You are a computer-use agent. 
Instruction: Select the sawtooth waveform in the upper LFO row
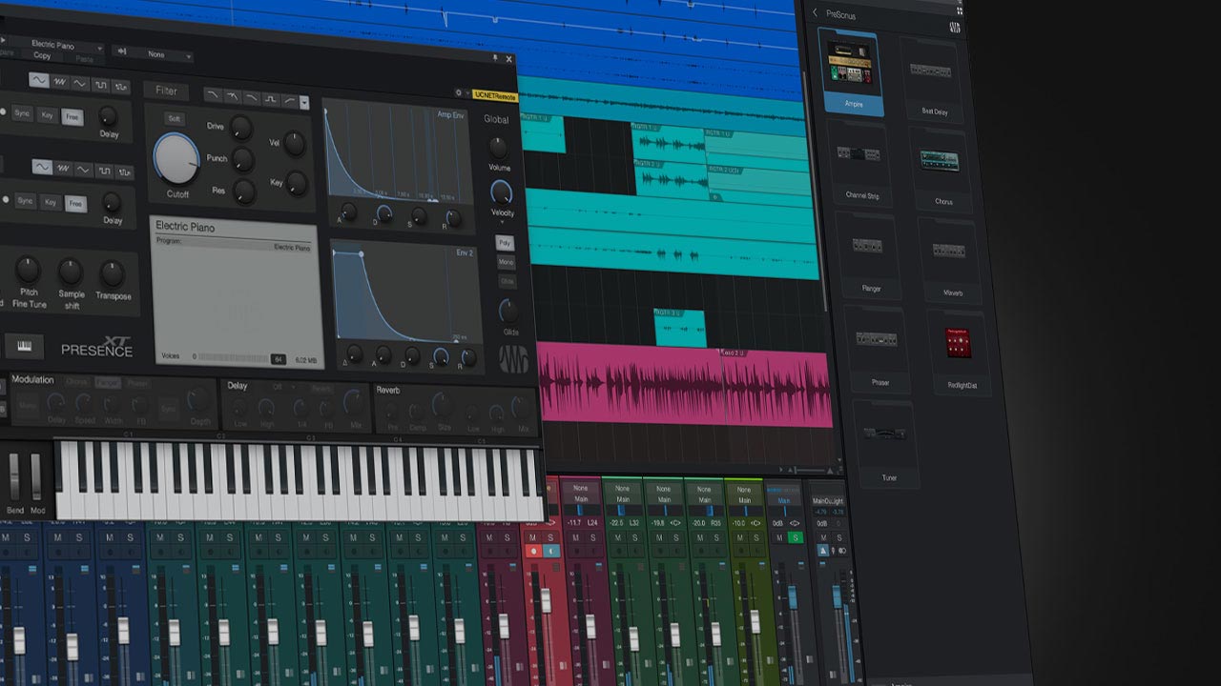pyautogui.click(x=60, y=81)
